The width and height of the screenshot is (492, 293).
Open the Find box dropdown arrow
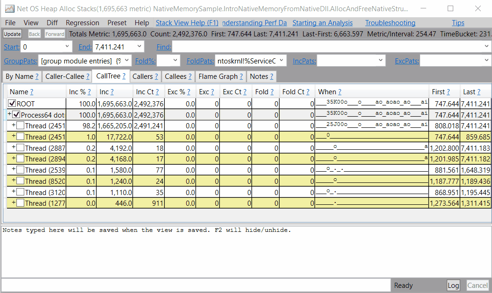(486, 47)
